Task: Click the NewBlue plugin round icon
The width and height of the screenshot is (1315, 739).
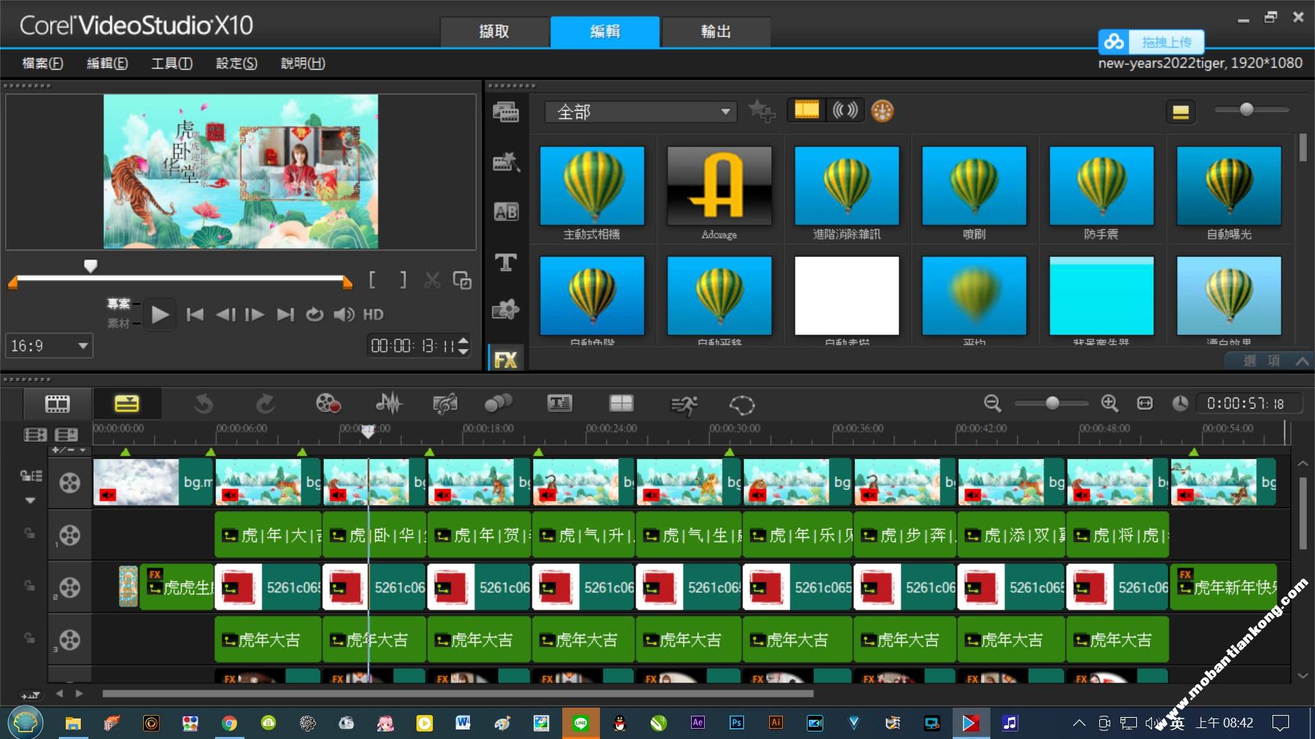Action: click(x=882, y=111)
